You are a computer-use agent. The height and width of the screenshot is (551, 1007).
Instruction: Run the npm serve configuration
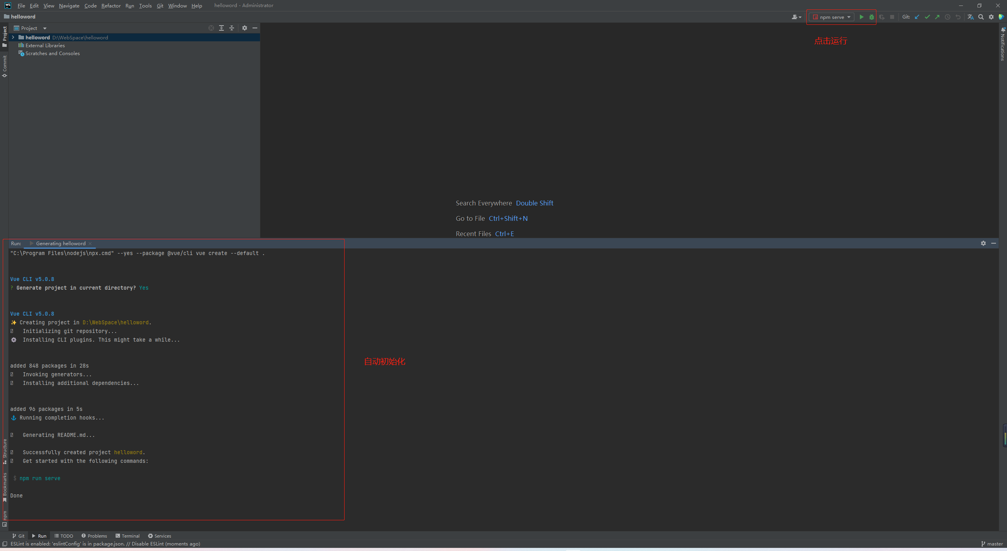861,17
